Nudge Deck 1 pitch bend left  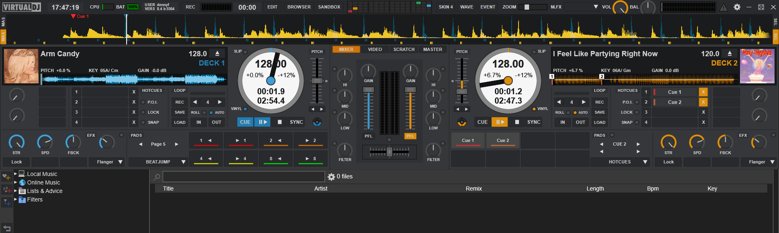(x=312, y=109)
